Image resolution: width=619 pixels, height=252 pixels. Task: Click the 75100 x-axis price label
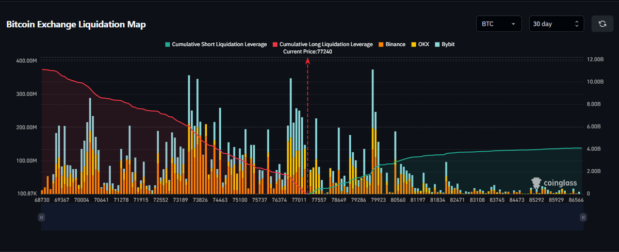240,200
